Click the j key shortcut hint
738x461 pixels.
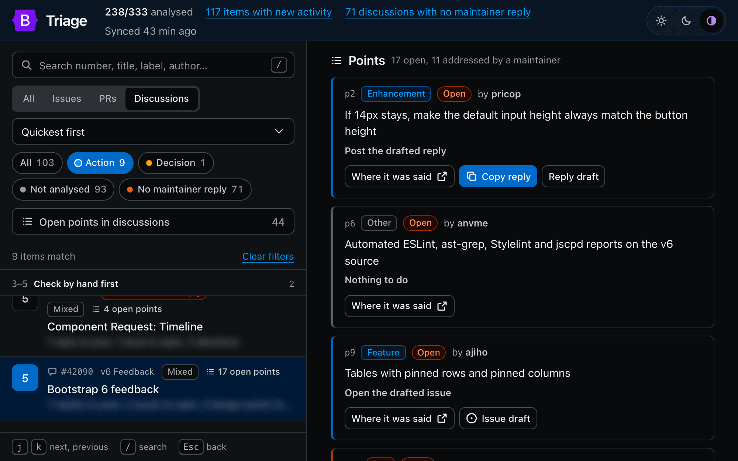click(x=20, y=447)
